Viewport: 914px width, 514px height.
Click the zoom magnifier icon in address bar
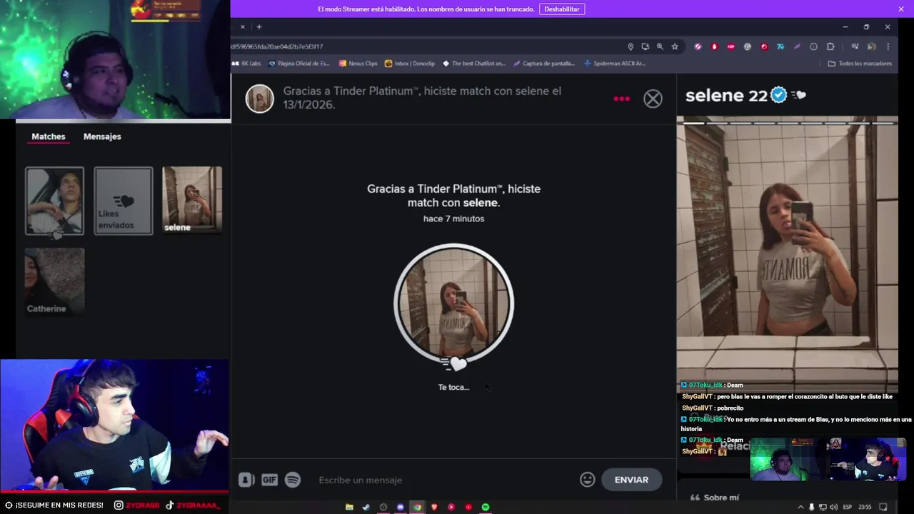pyautogui.click(x=660, y=46)
